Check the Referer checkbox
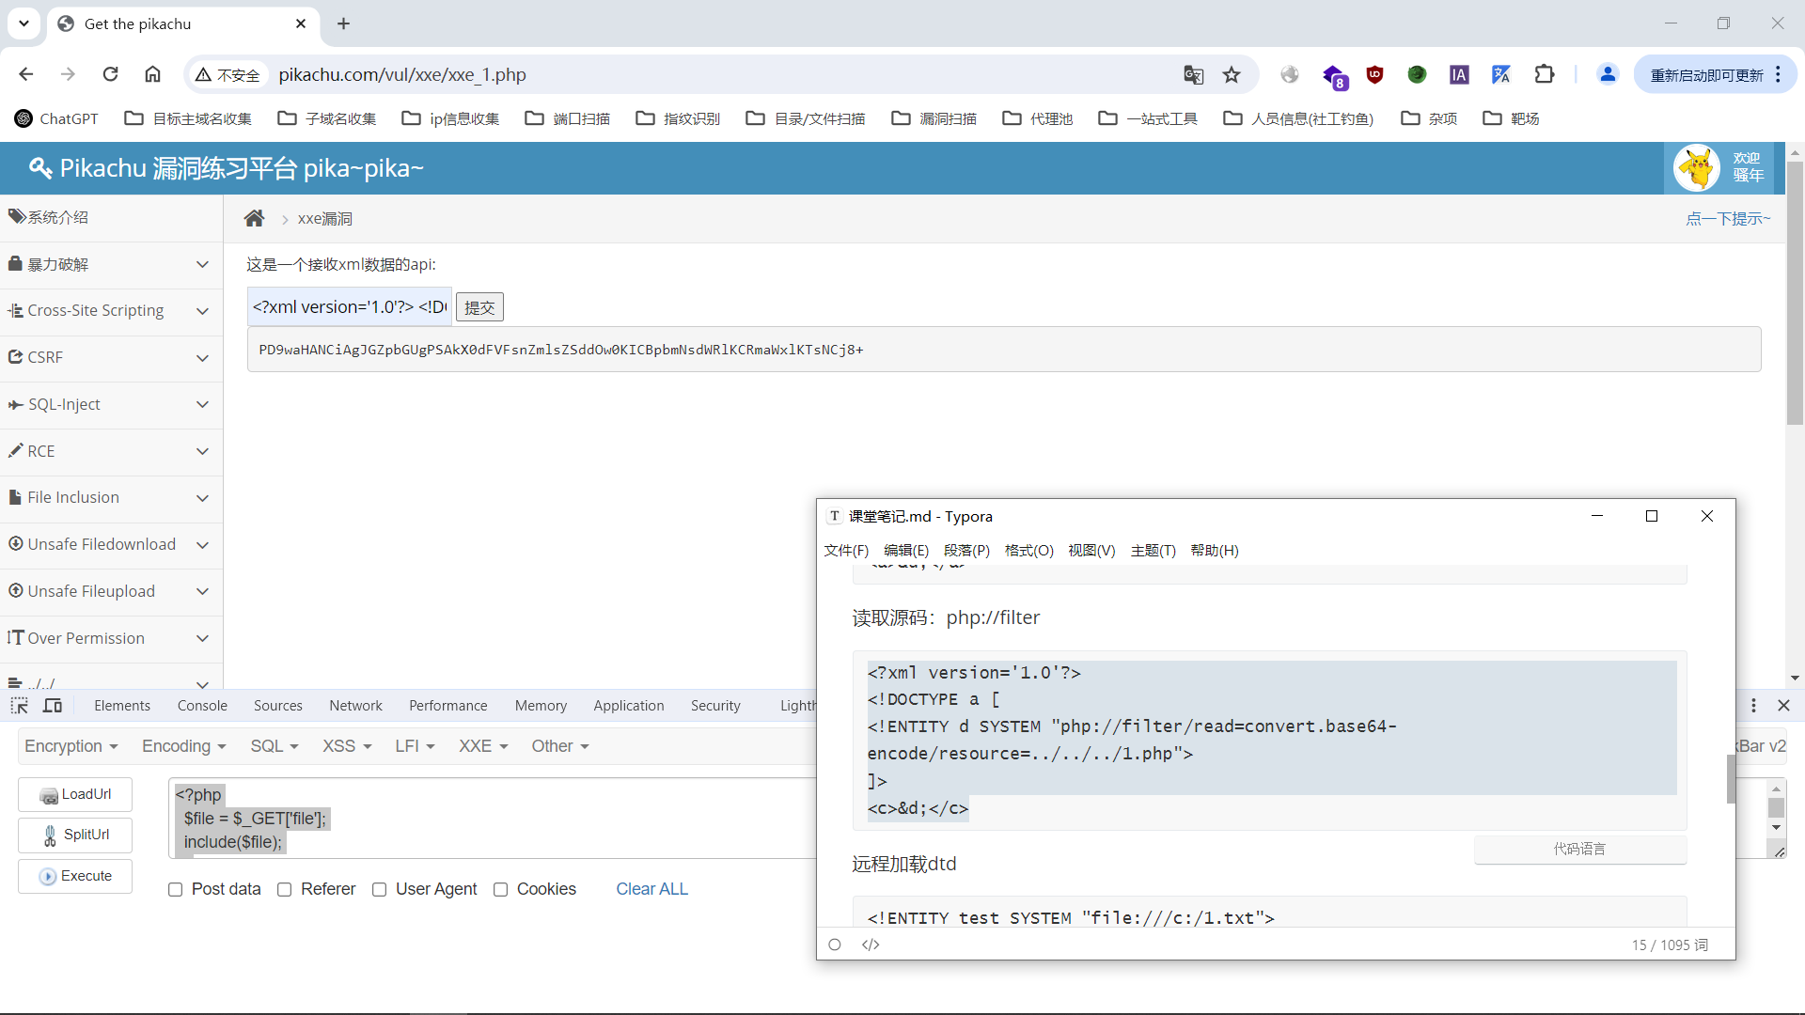 point(285,889)
